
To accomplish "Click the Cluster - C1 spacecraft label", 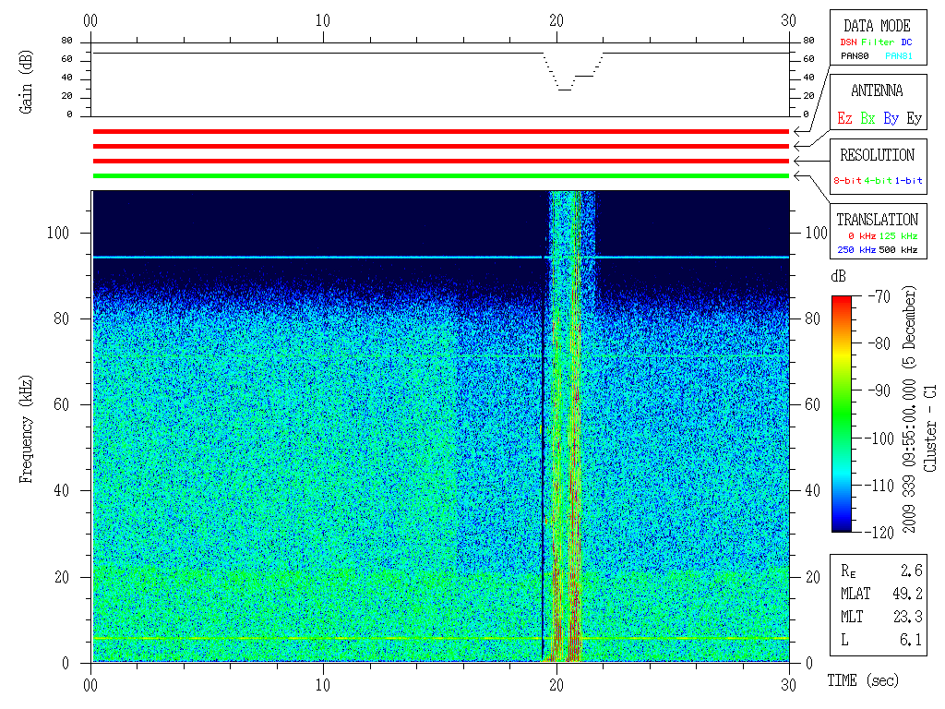I will [x=930, y=428].
